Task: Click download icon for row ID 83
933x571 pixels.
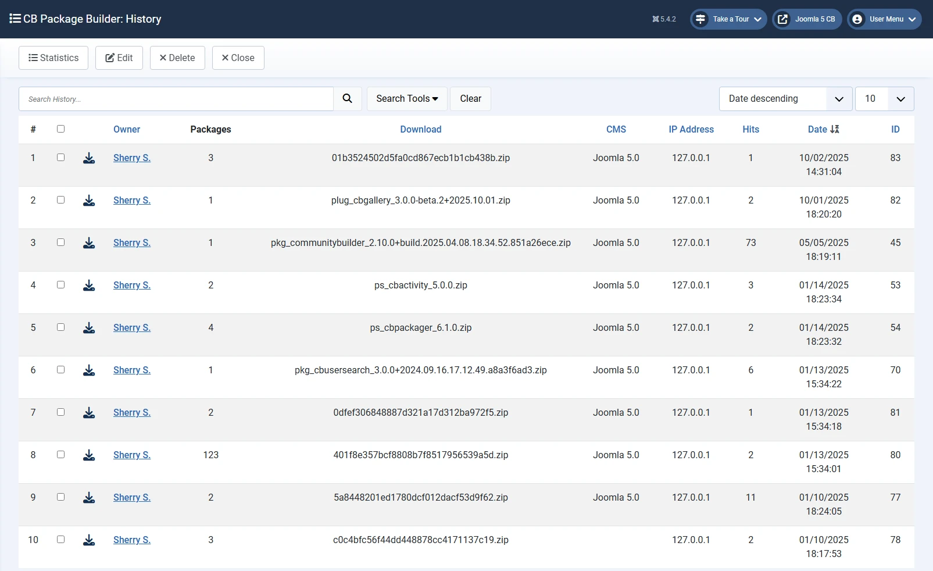Action: point(89,158)
